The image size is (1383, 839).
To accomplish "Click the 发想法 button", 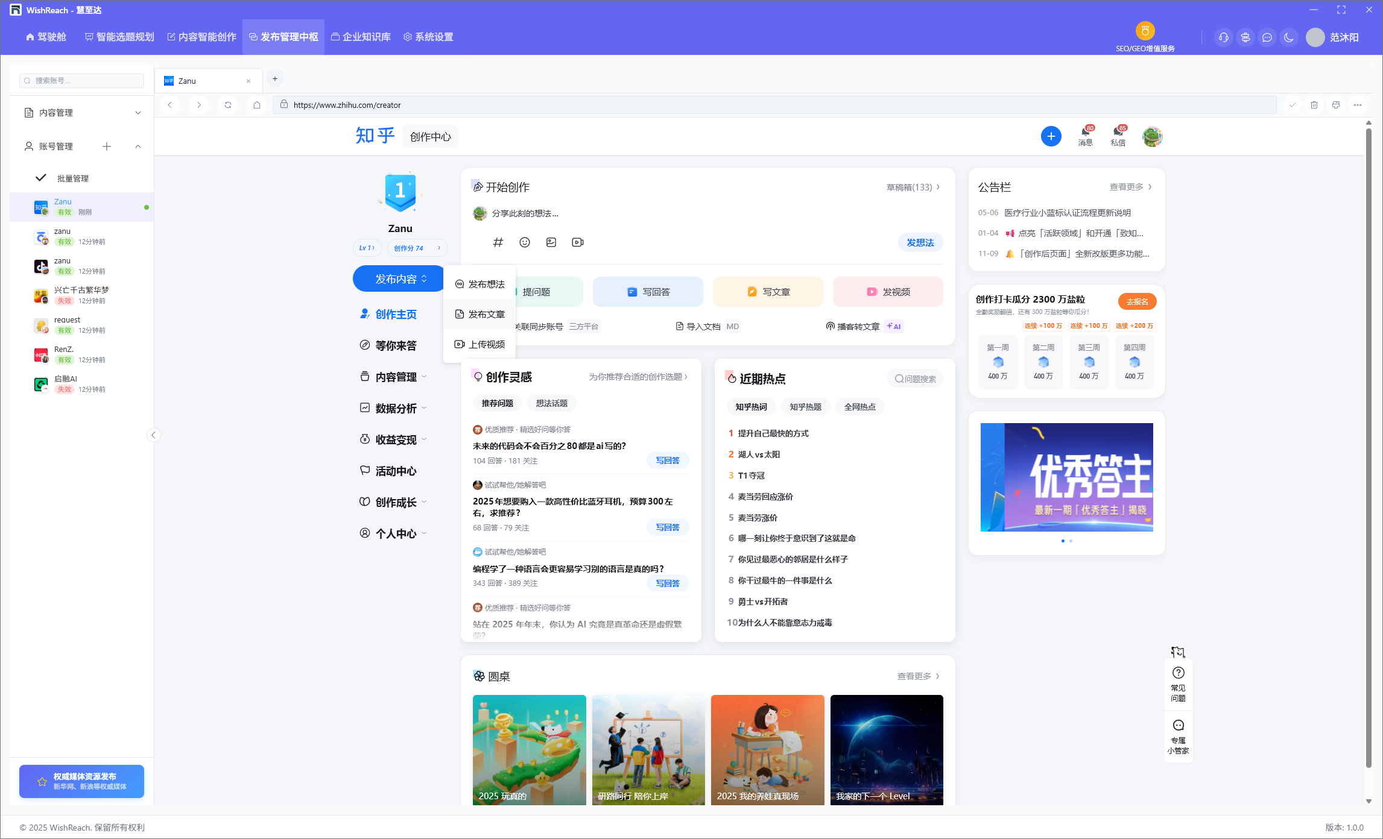I will (x=920, y=242).
